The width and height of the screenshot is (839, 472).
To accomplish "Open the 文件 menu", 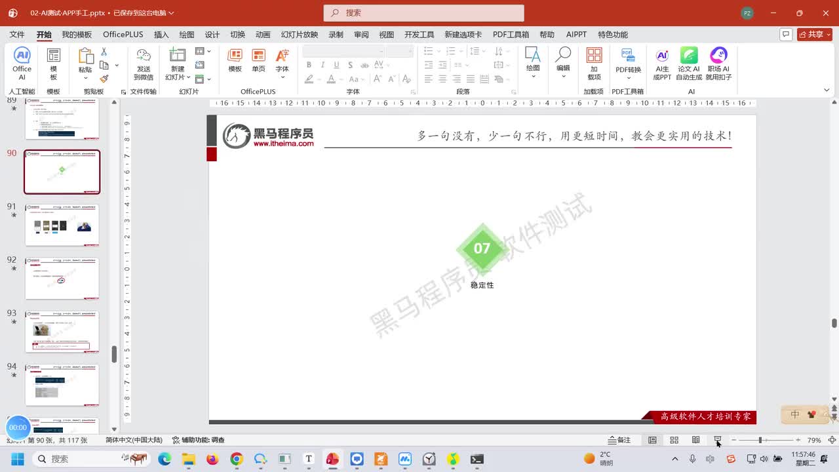I will [x=17, y=35].
